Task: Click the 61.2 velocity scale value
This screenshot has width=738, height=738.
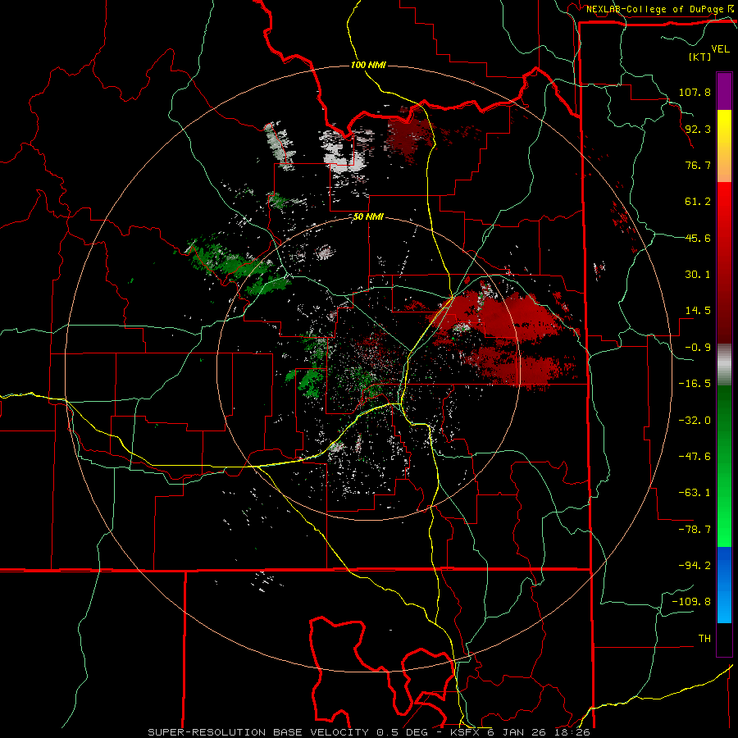Action: click(698, 202)
